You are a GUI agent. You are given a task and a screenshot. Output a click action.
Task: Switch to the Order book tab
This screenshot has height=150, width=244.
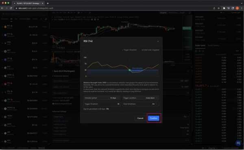point(200,45)
